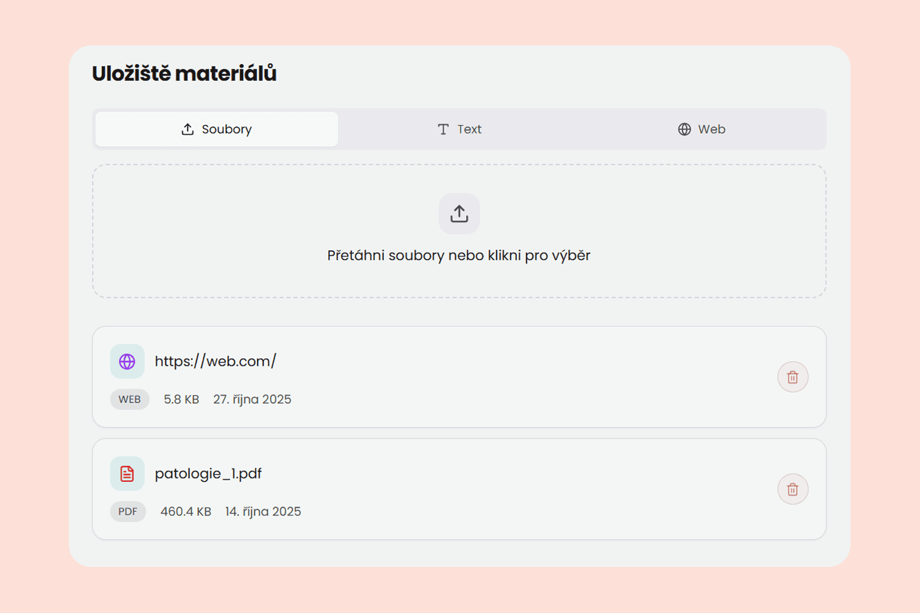920x613 pixels.
Task: Click the 460.4 KB file size label
Action: coord(186,512)
